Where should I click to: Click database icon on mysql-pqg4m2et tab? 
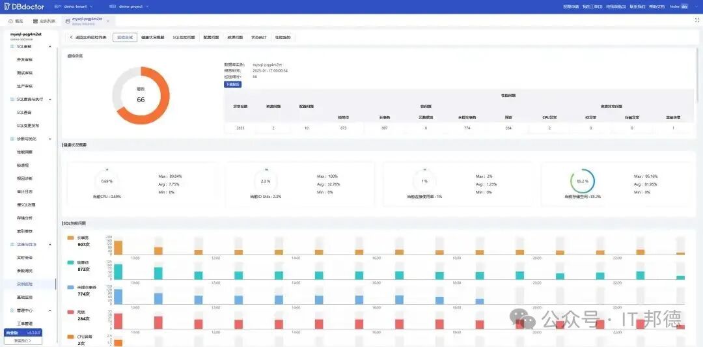[x=68, y=21]
